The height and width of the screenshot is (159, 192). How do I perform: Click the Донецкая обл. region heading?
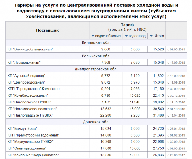96,122
